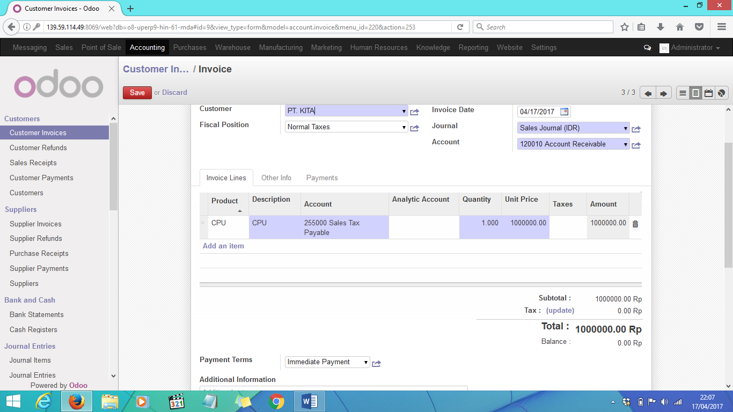Open the Sales top menu
733x412 pixels.
click(x=64, y=47)
